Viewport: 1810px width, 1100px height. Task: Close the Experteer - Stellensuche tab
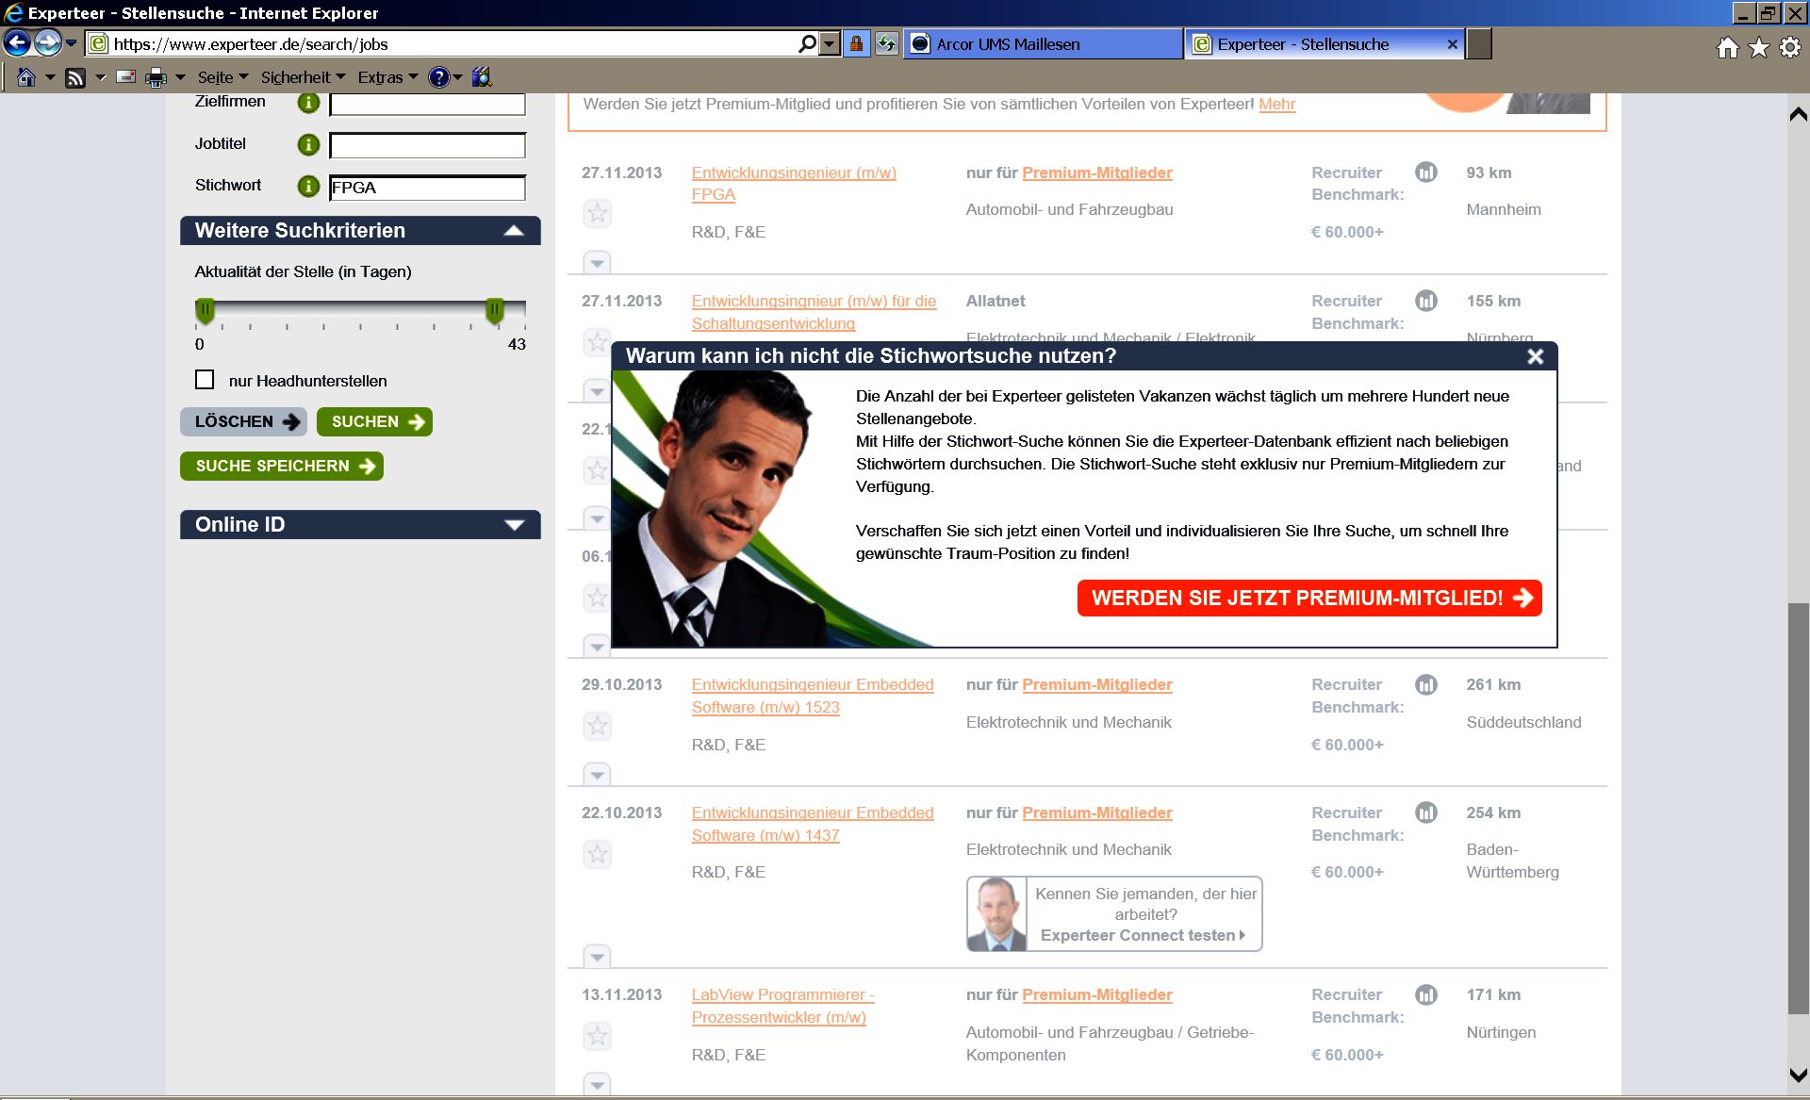(x=1452, y=44)
